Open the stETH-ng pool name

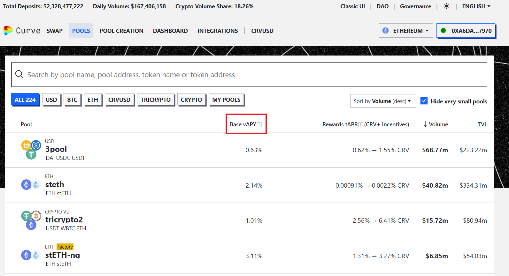click(x=63, y=255)
